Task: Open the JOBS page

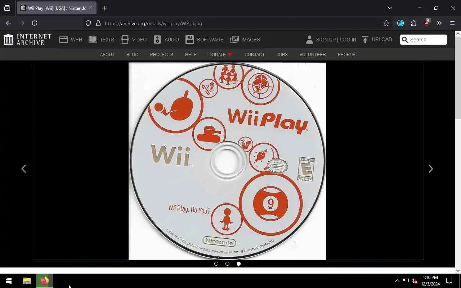Action: 282,54
